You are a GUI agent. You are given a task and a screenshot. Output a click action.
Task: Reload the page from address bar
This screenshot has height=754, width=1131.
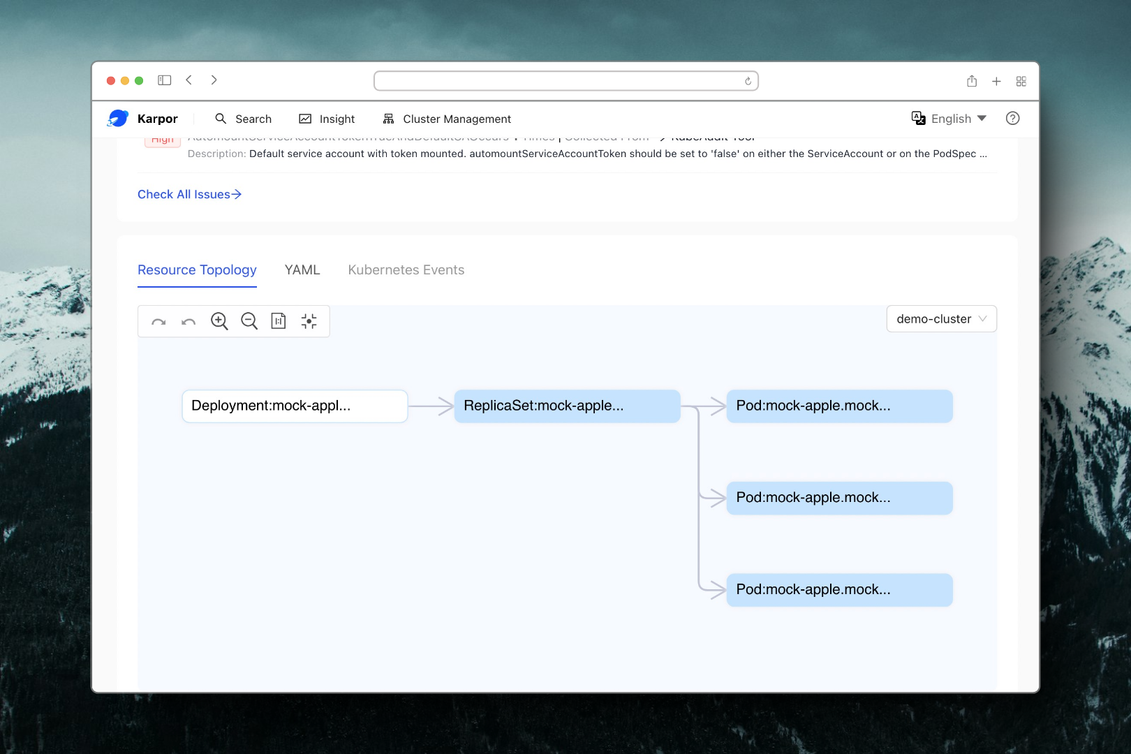click(x=748, y=81)
